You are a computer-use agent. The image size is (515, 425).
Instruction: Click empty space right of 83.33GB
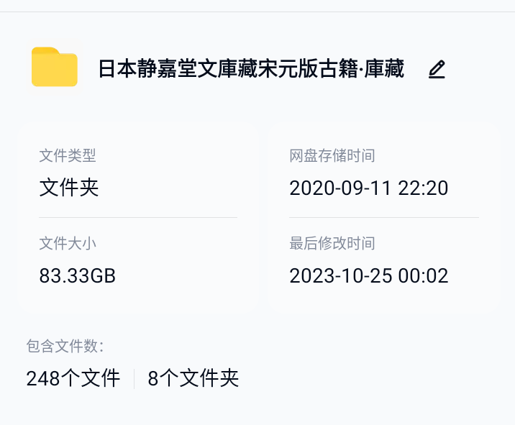187,275
